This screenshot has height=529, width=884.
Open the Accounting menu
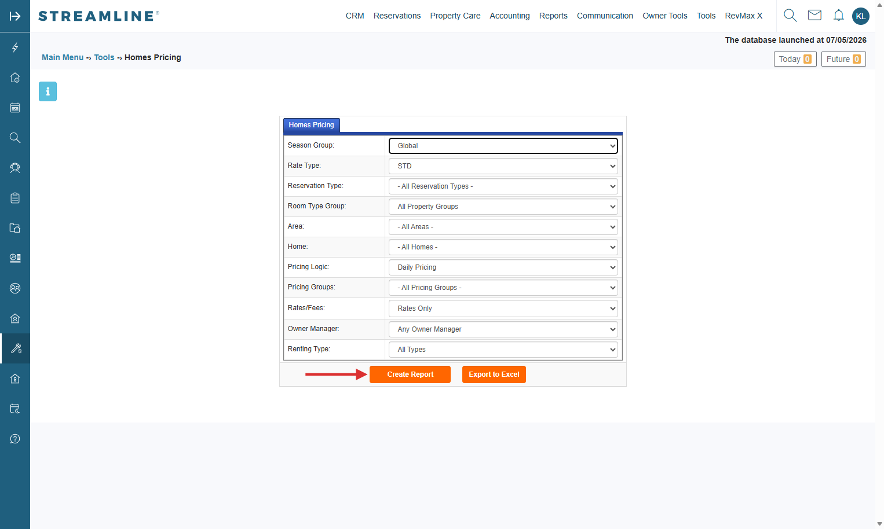[510, 16]
